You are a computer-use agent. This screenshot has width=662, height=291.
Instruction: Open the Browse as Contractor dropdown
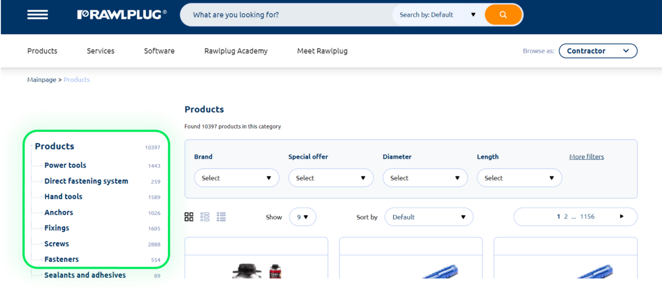click(x=598, y=51)
